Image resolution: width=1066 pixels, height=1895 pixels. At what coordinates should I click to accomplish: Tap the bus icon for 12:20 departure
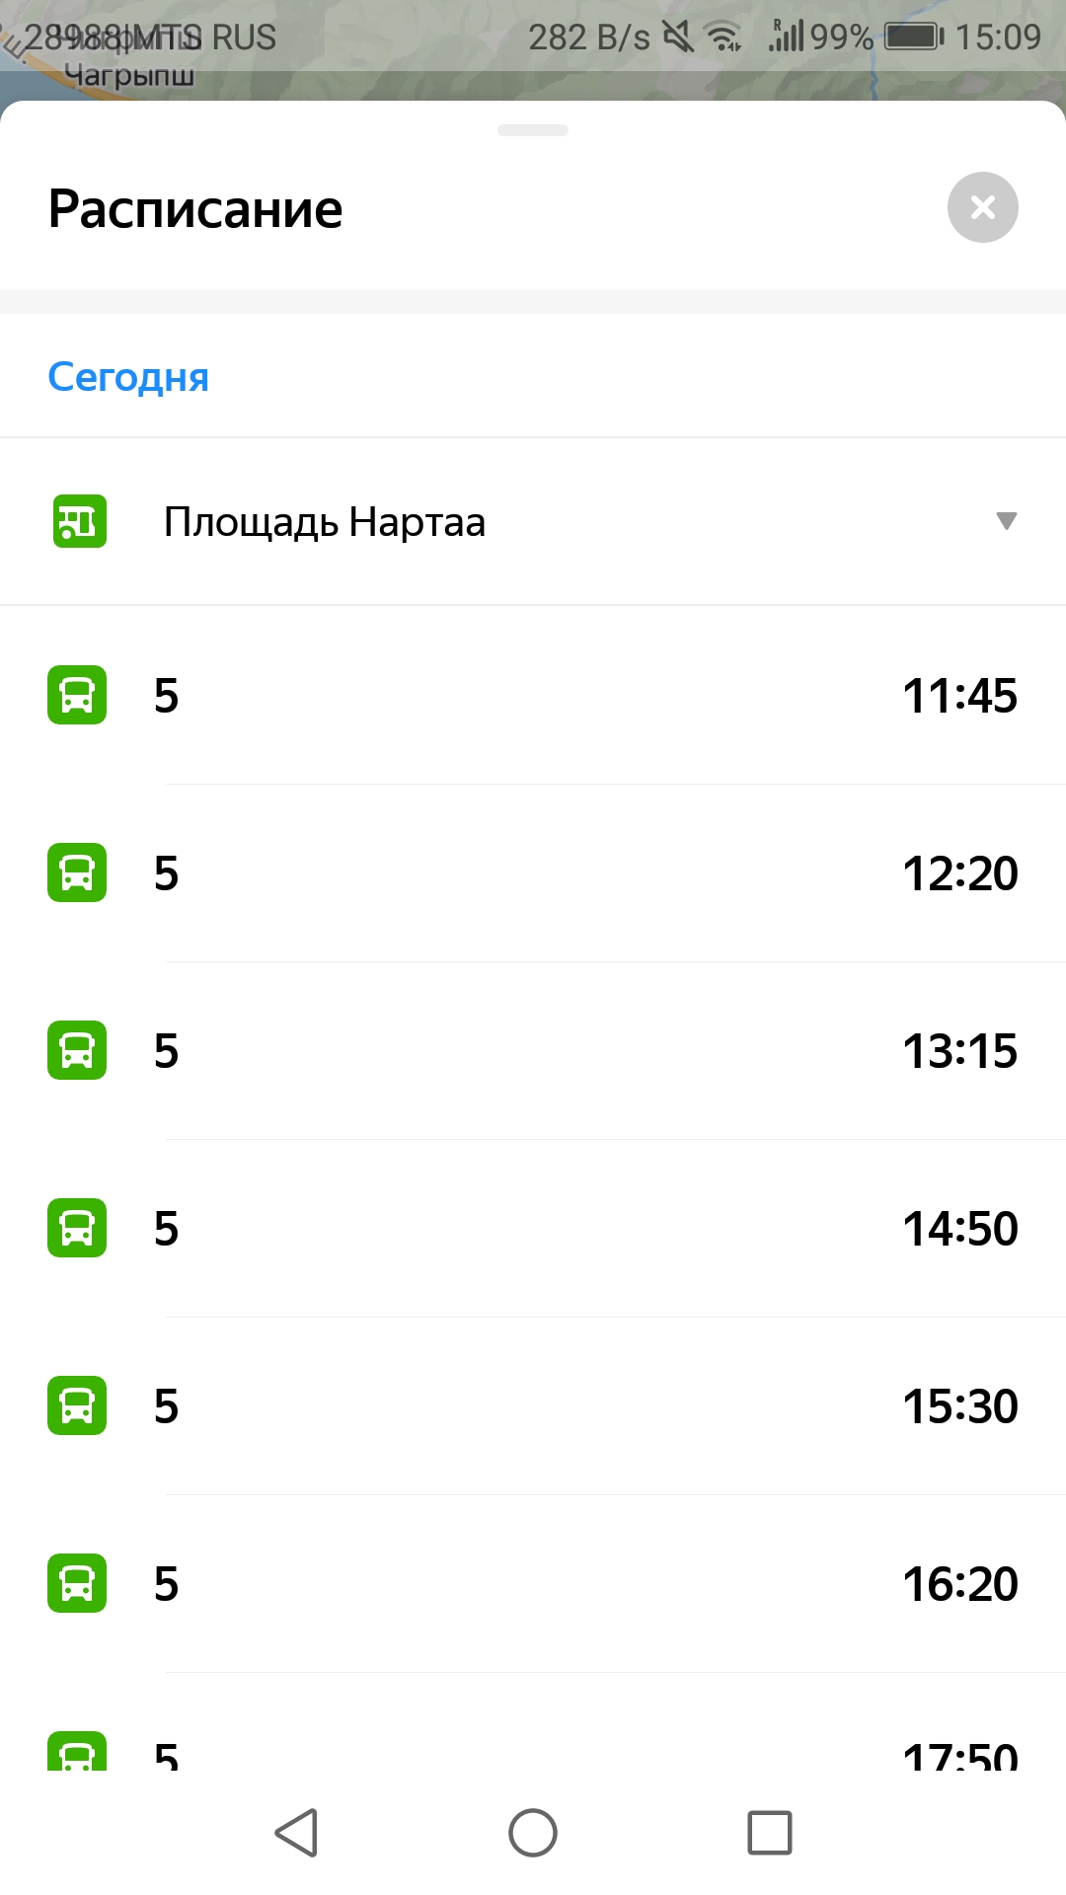tap(77, 872)
